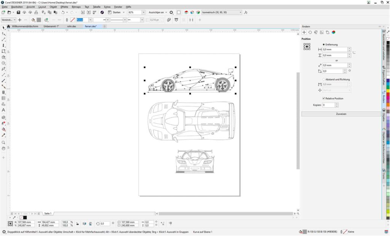The width and height of the screenshot is (390, 236).
Task: Select the Text tool (A icon)
Action: (x=3, y=110)
